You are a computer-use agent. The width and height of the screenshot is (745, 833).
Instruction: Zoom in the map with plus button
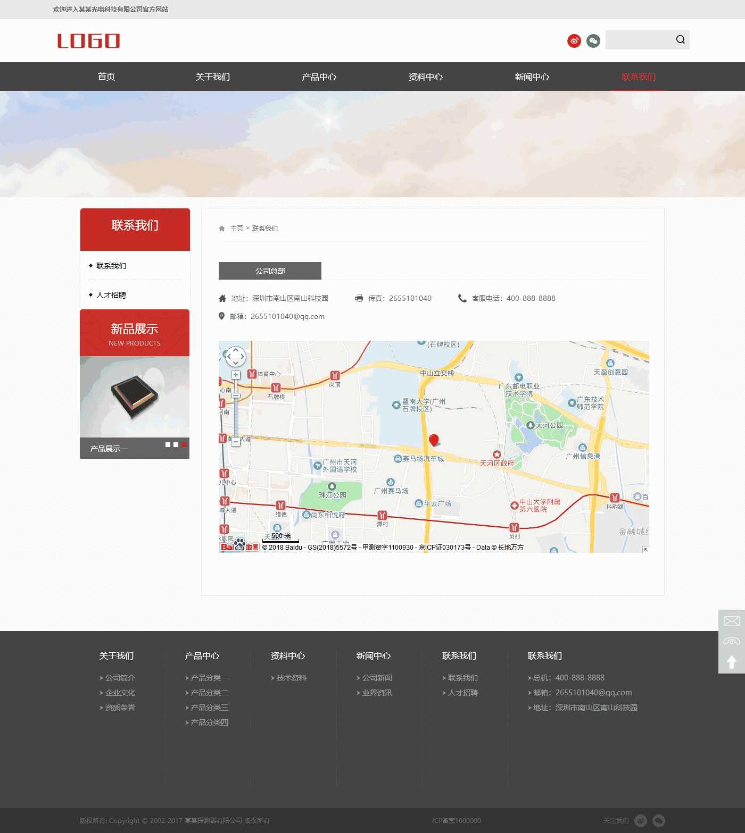pyautogui.click(x=236, y=375)
